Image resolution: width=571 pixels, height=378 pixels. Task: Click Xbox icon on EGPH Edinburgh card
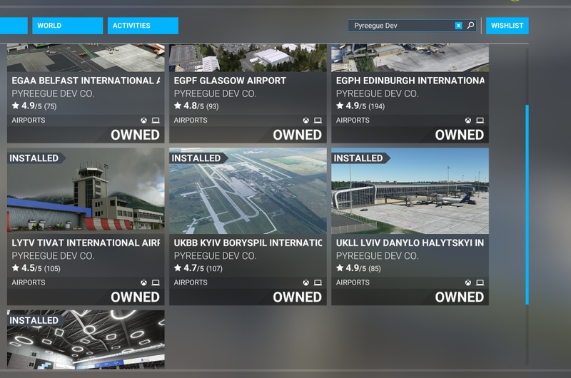(x=468, y=121)
